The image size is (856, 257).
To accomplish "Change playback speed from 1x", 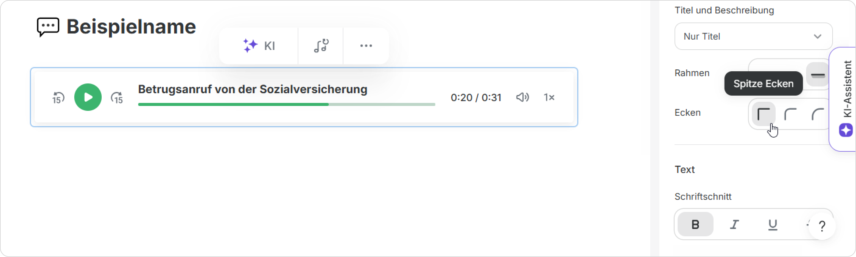I will pos(549,97).
